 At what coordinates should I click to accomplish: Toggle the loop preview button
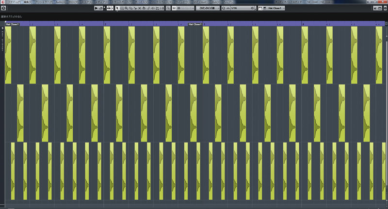(101, 8)
